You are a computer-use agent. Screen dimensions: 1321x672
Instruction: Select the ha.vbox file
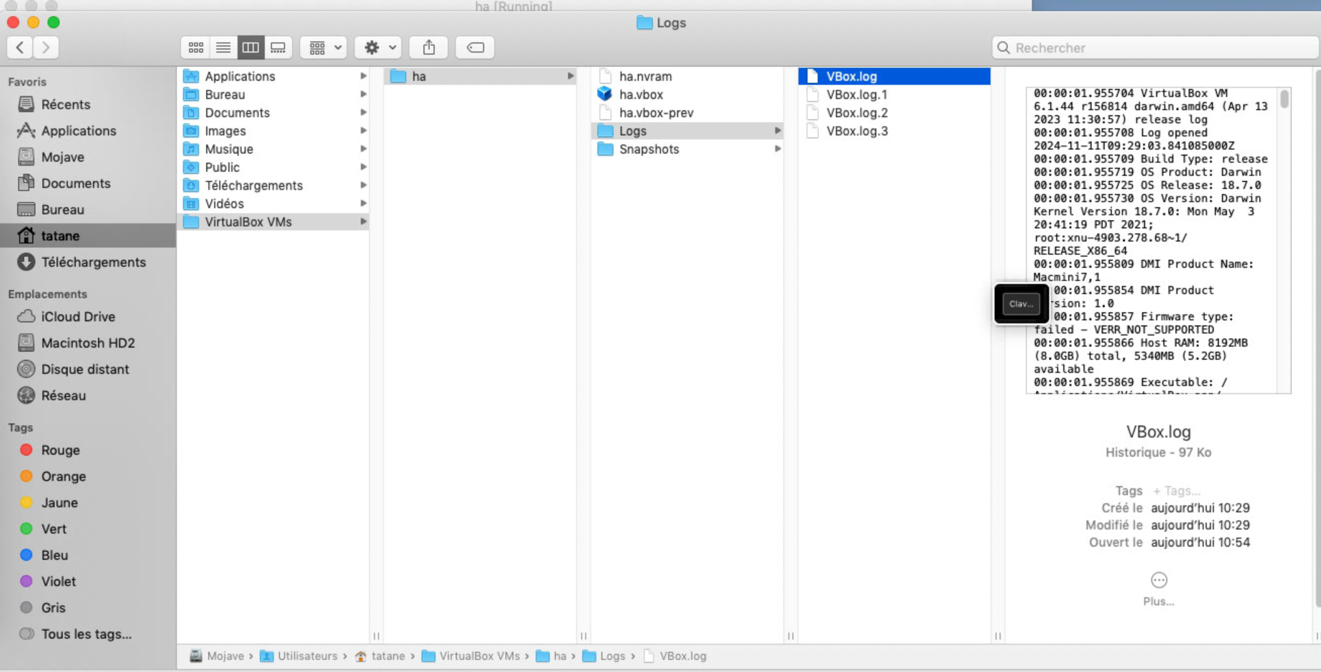click(x=640, y=94)
